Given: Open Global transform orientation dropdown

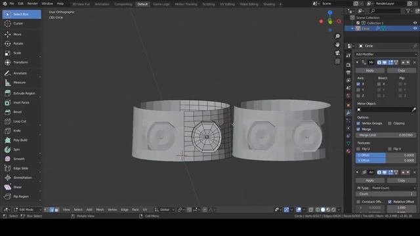Looking at the screenshot, I should [x=165, y=210].
